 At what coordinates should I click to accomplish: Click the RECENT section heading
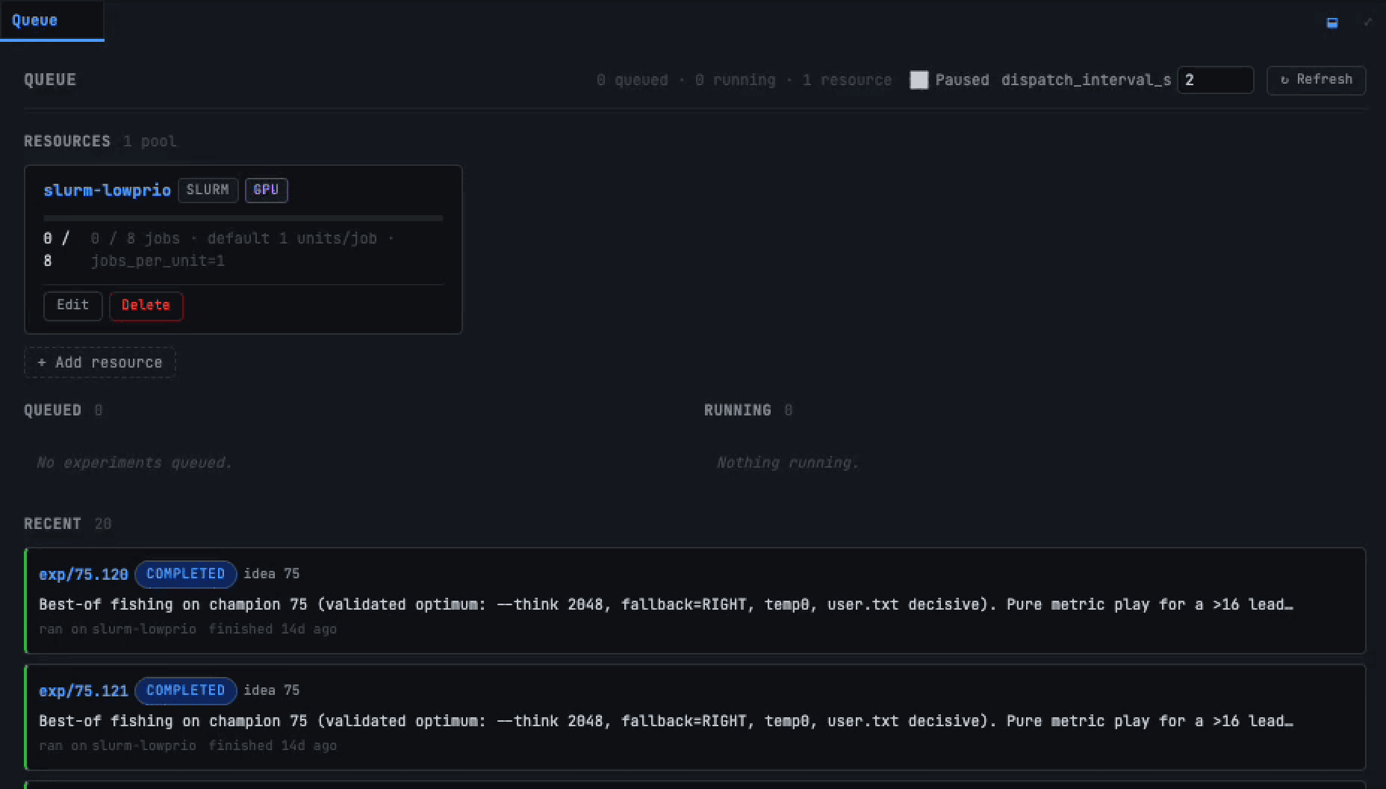click(52, 524)
